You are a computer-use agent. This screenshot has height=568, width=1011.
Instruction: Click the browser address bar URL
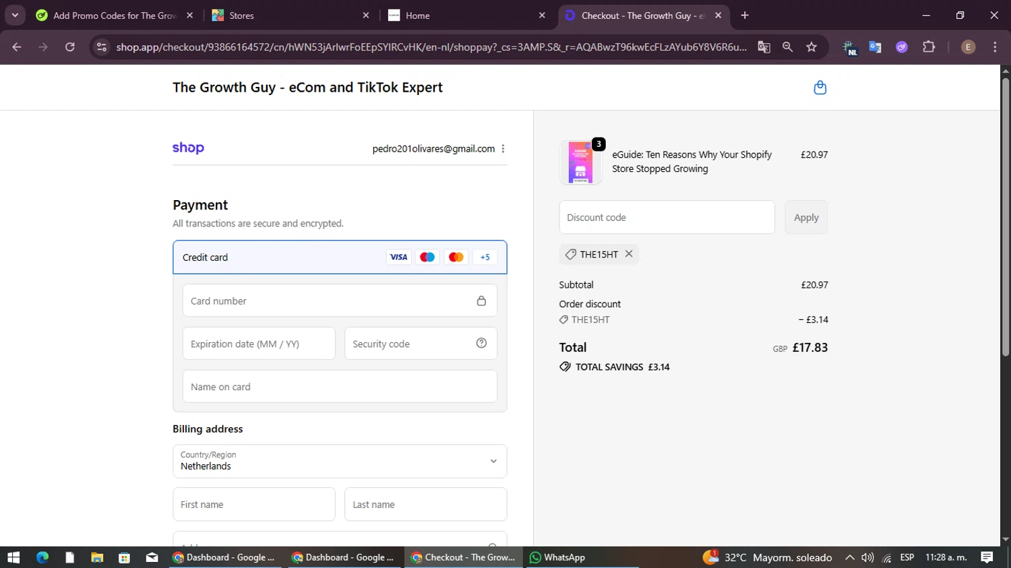[x=431, y=47]
